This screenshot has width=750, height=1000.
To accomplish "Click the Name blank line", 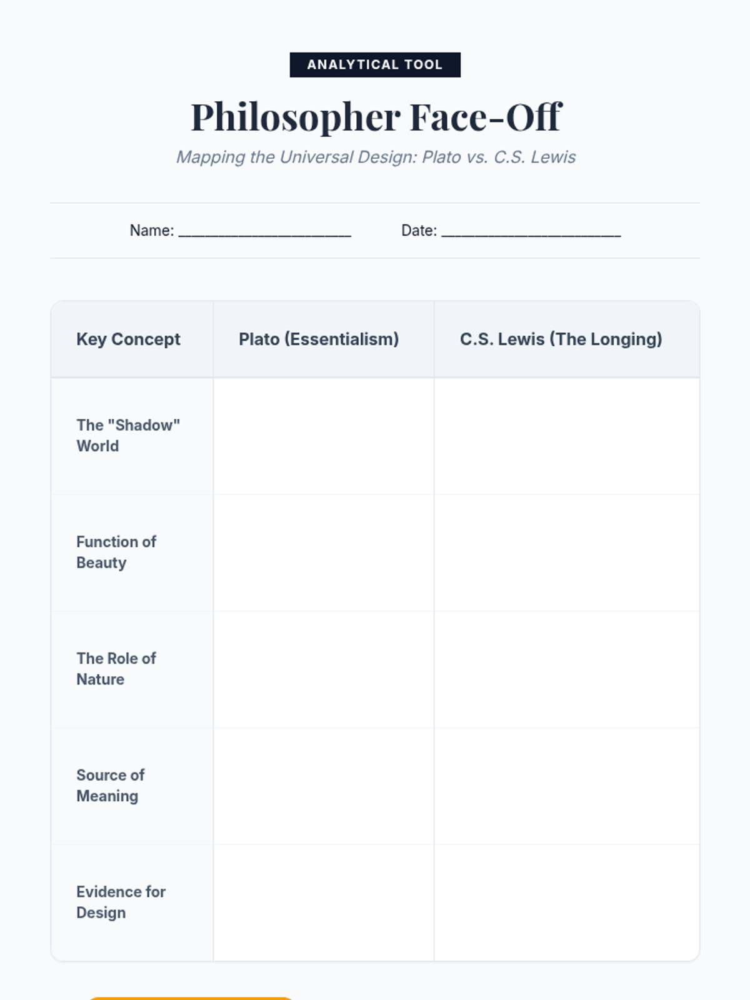I will (264, 231).
